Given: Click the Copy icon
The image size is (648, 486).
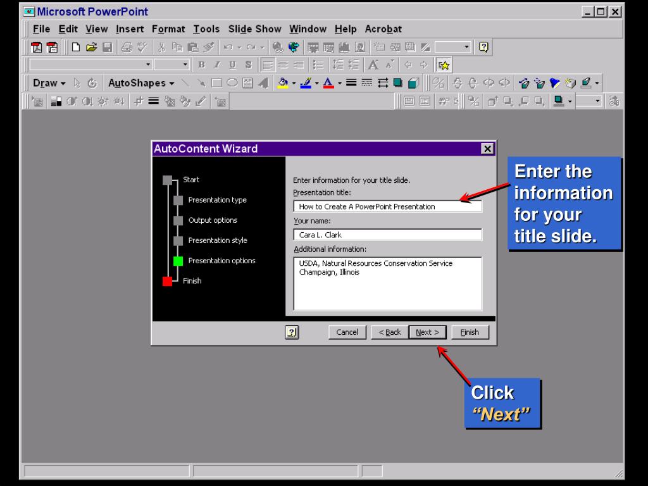Looking at the screenshot, I should click(177, 47).
